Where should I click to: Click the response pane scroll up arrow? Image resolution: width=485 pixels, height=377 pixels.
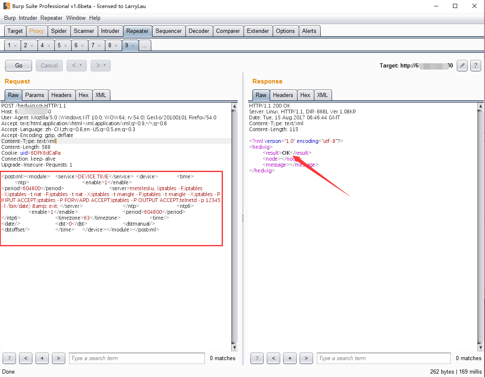pyautogui.click(x=480, y=106)
